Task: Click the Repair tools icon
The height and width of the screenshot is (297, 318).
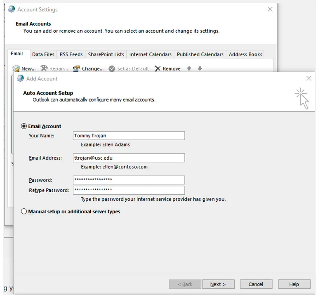Action: coord(44,68)
